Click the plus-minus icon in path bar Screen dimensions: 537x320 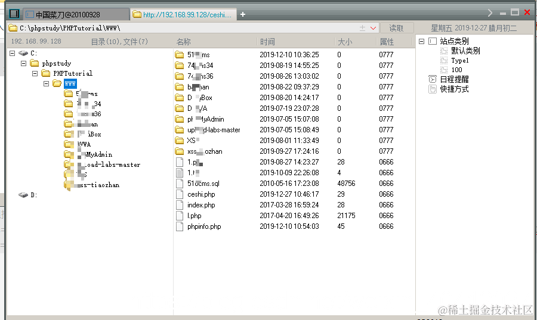tap(362, 28)
